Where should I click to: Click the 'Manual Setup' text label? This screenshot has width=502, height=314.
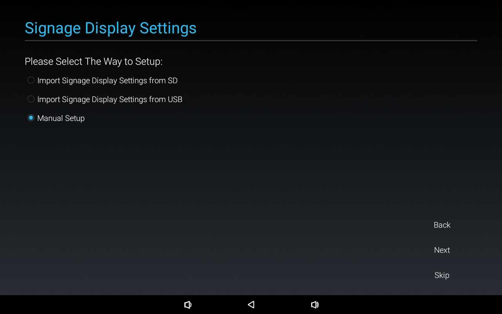pos(61,118)
